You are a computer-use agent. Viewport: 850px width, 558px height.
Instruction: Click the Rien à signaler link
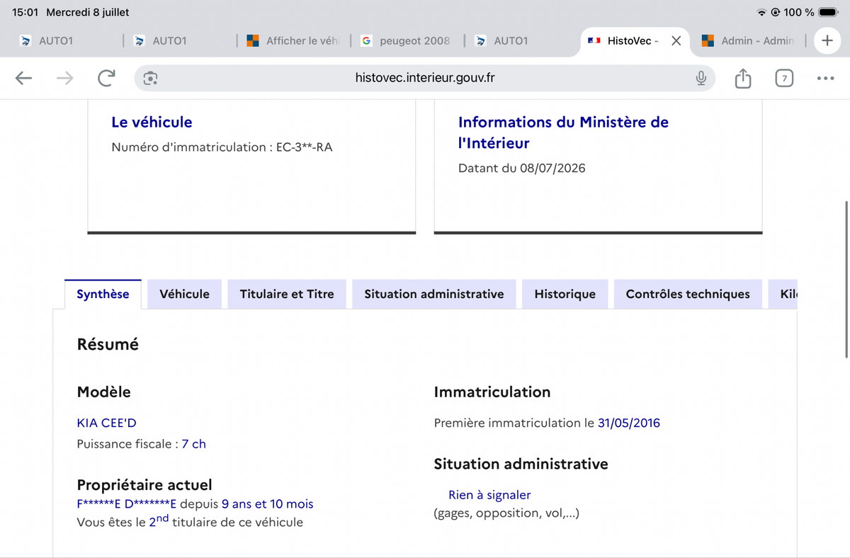point(489,495)
